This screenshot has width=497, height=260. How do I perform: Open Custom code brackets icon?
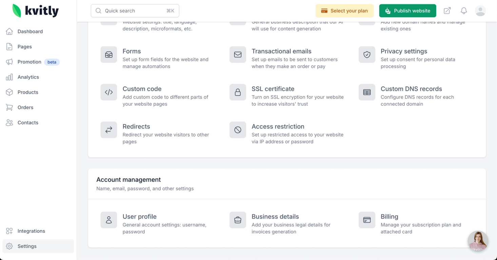[109, 92]
